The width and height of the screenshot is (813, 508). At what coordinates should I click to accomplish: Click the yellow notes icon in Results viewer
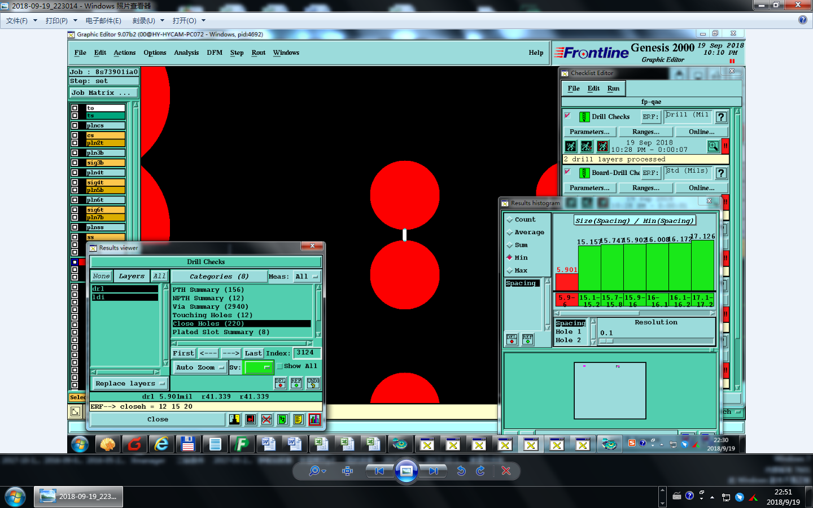pos(299,419)
